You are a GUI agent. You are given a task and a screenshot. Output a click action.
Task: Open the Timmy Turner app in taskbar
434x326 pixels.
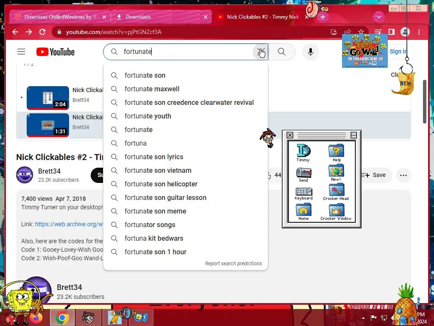[89, 318]
